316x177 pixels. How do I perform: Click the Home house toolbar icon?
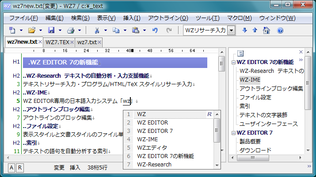click(x=267, y=30)
